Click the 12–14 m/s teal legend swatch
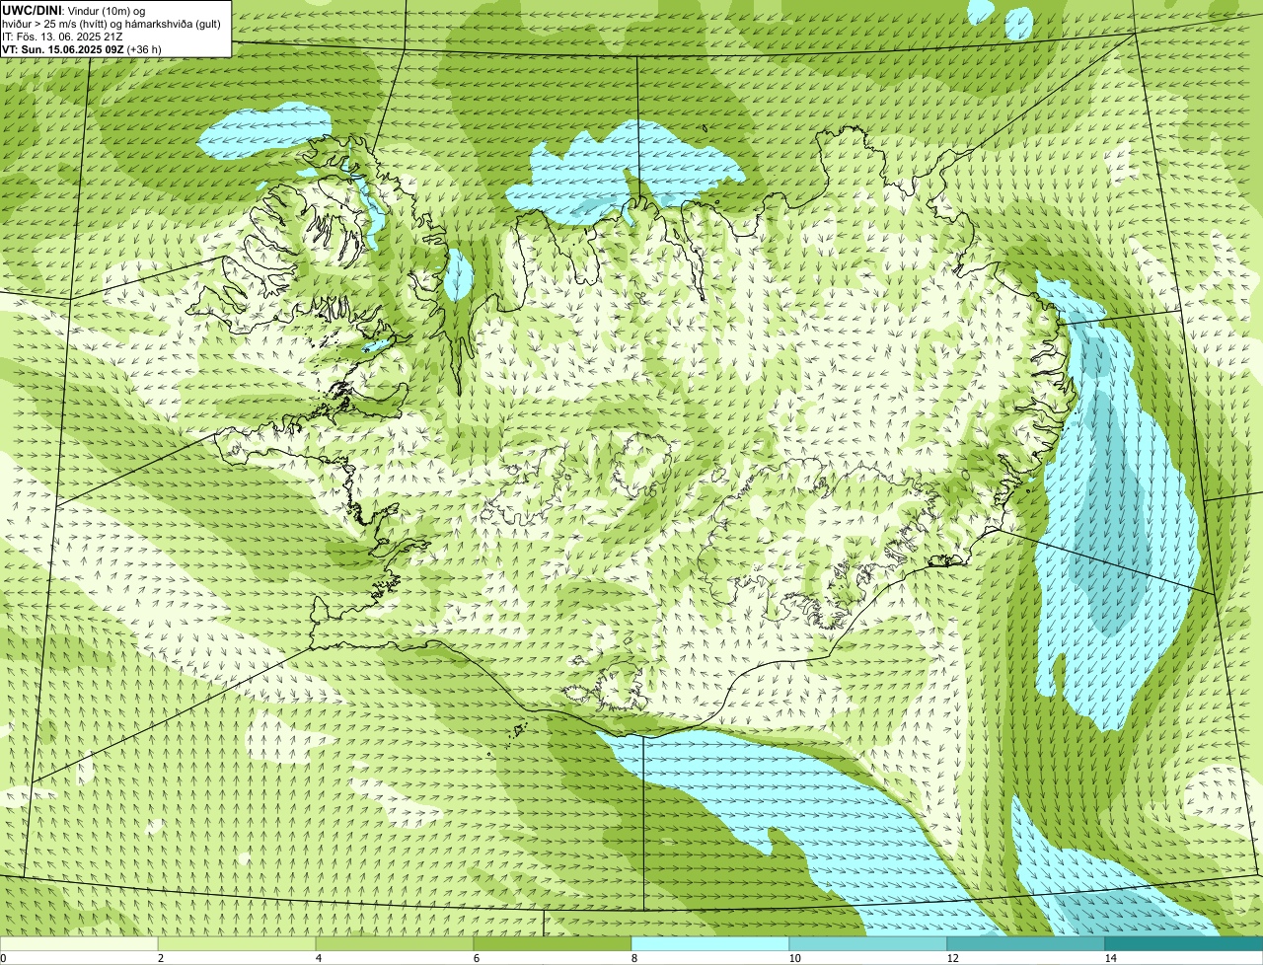The image size is (1263, 965). click(x=1026, y=943)
